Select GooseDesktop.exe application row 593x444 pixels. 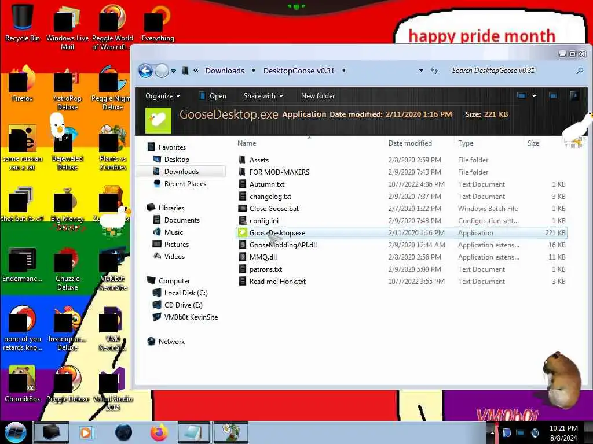[x=401, y=233]
